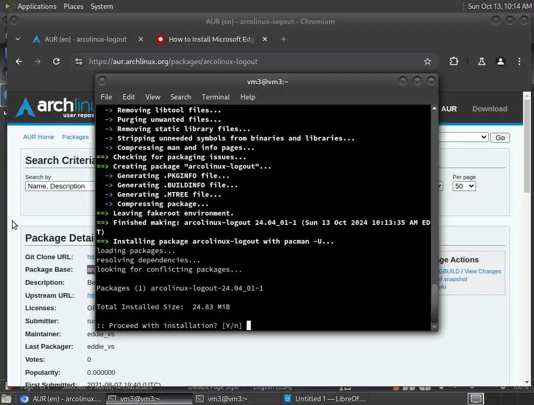
Task: Open the Packages link on AUR page
Action: coord(75,137)
